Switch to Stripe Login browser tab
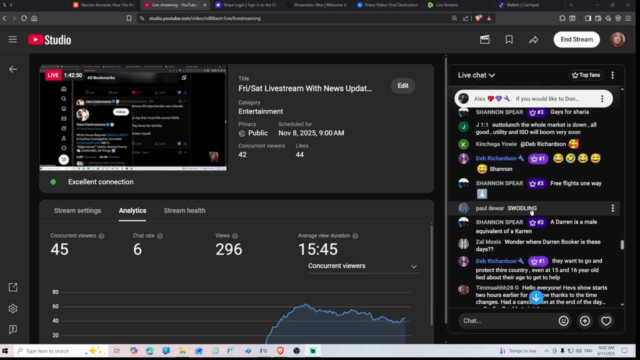 pos(245,5)
